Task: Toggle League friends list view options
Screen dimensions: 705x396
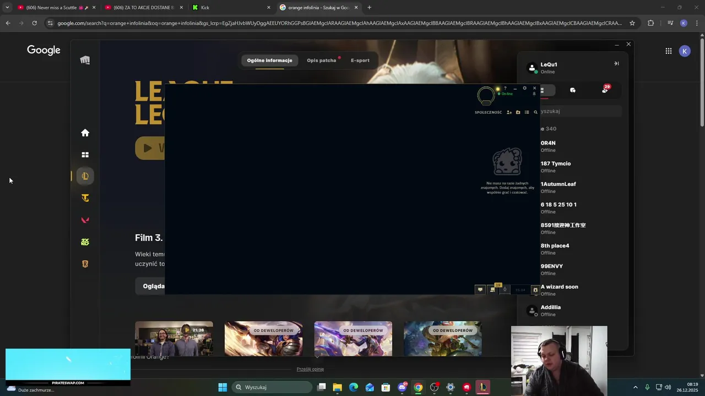Action: pos(527,112)
